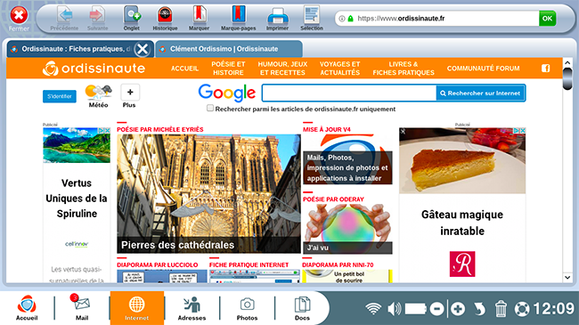The image size is (579, 325).
Task: Open Accueil in the bottom dock
Action: point(27,308)
